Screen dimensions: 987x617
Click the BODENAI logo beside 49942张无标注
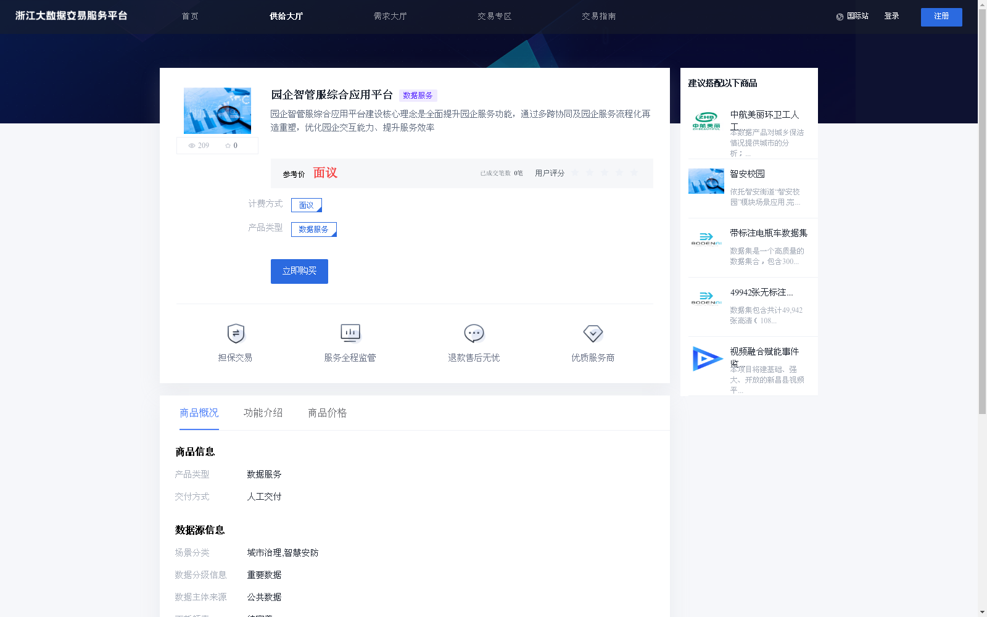point(706,299)
